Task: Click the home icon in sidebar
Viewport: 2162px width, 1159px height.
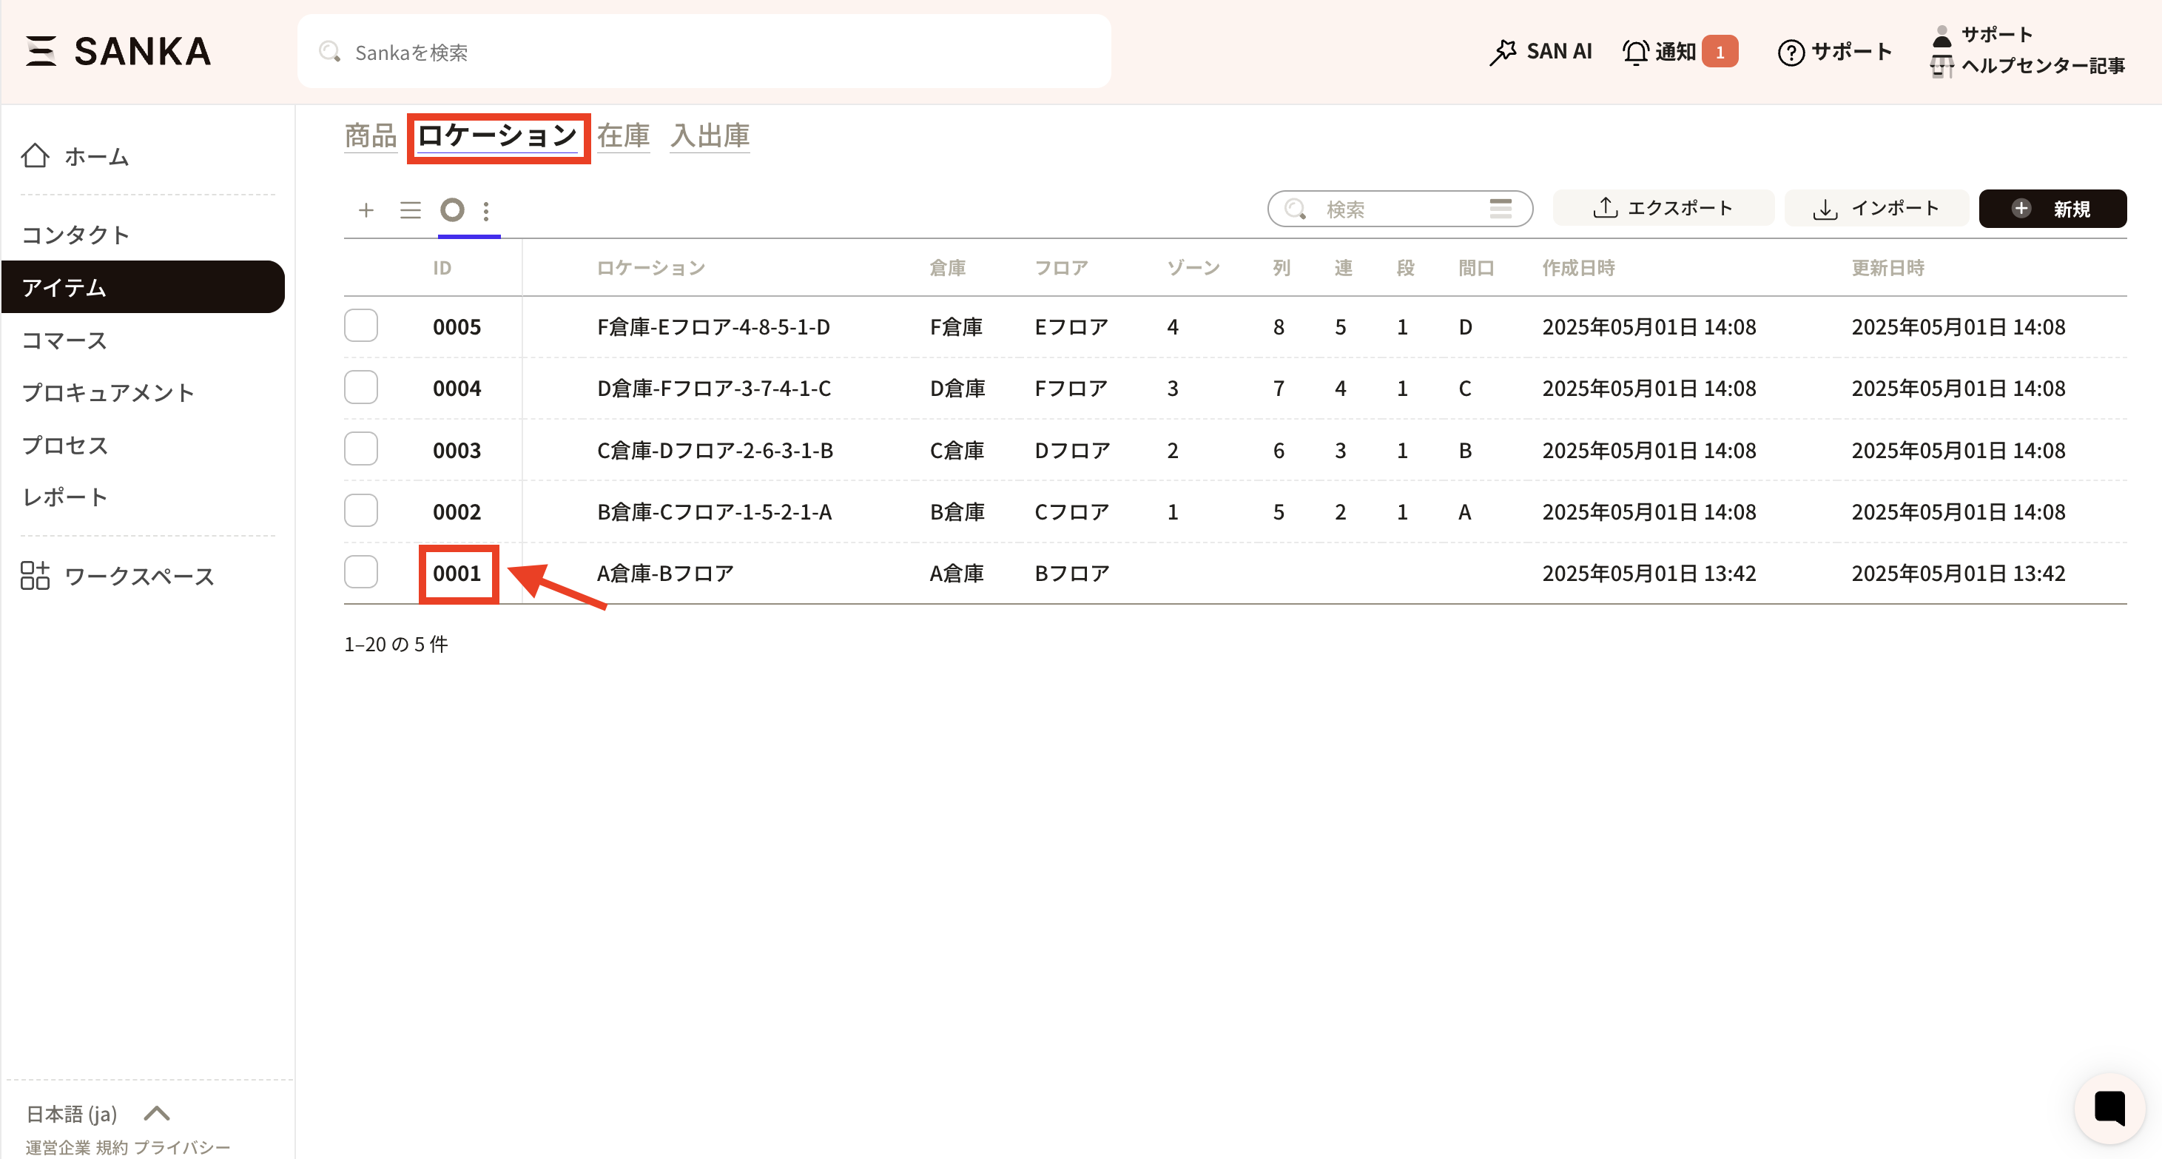Action: pyautogui.click(x=36, y=156)
